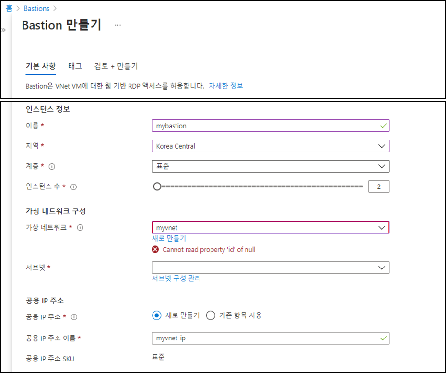Click the 이름 field containing mybastion
Image resolution: width=446 pixels, height=373 pixels.
[x=270, y=126]
